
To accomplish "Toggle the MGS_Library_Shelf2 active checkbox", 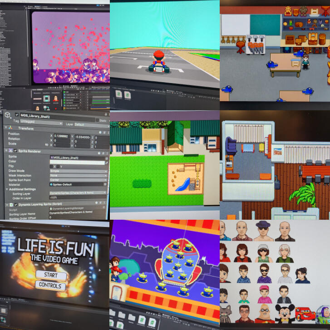I will 16,115.
